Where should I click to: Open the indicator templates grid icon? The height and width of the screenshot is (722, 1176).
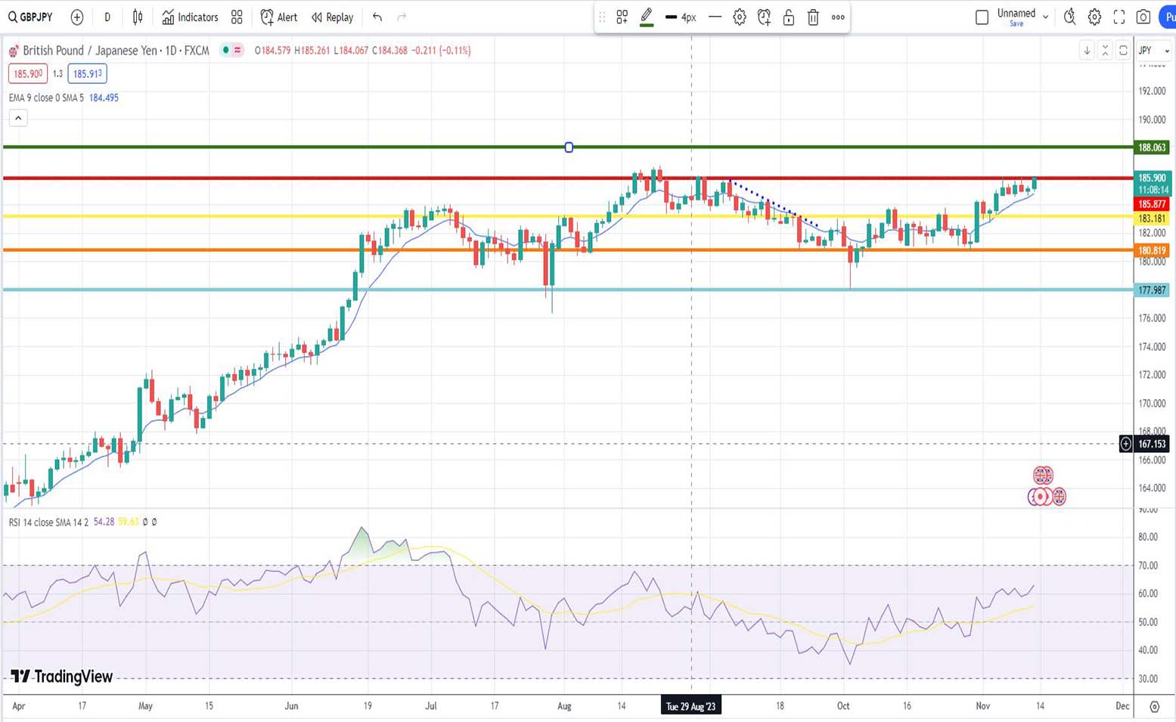tap(237, 17)
